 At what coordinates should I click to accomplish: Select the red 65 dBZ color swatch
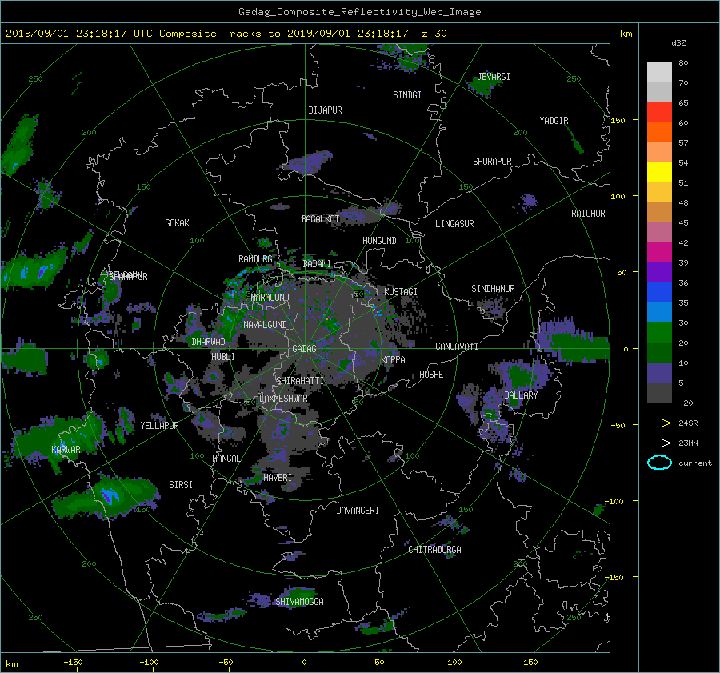pos(659,112)
